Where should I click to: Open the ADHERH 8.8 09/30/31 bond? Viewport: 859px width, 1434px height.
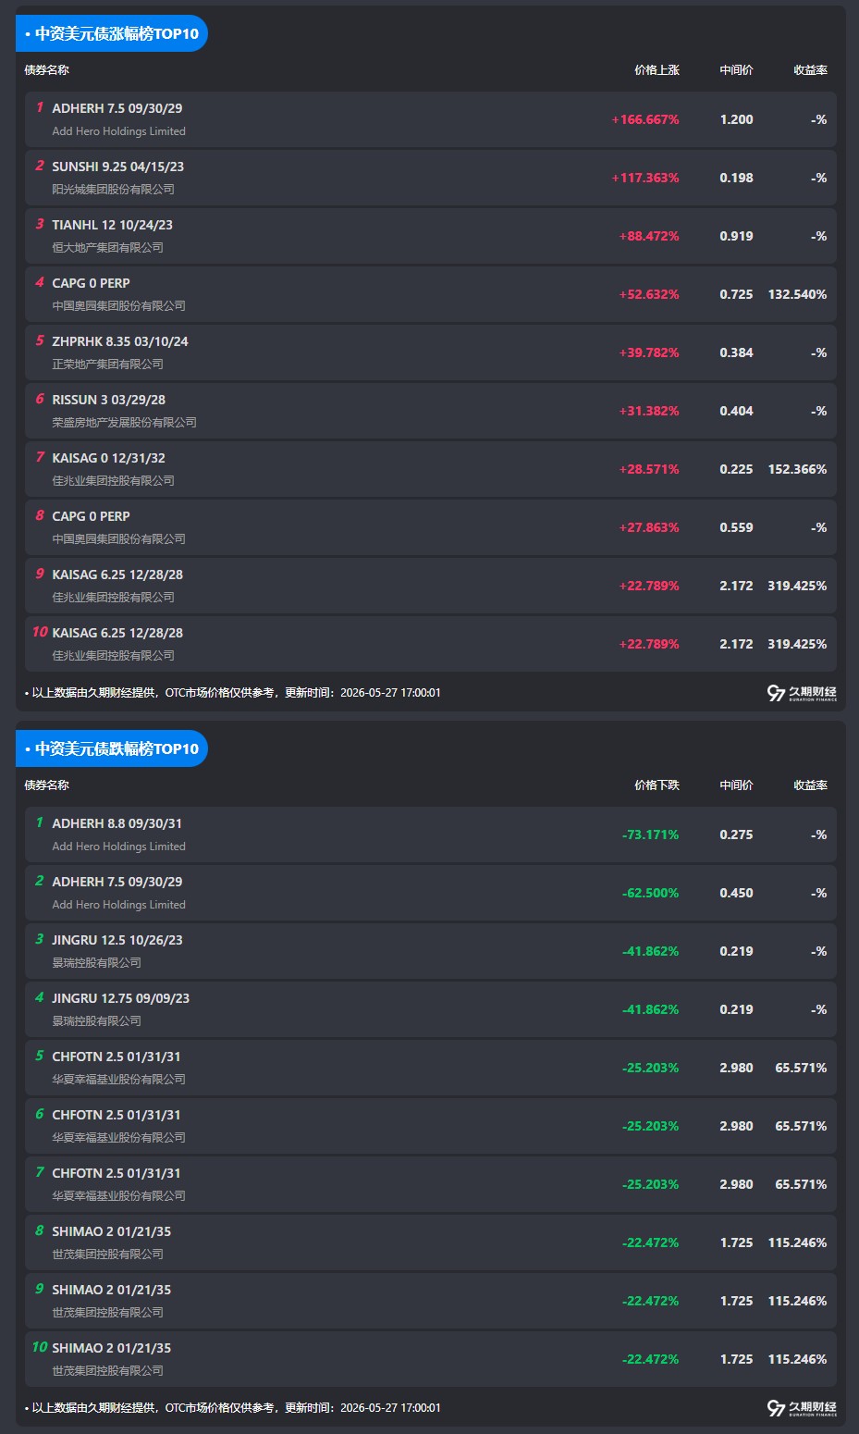pyautogui.click(x=117, y=823)
